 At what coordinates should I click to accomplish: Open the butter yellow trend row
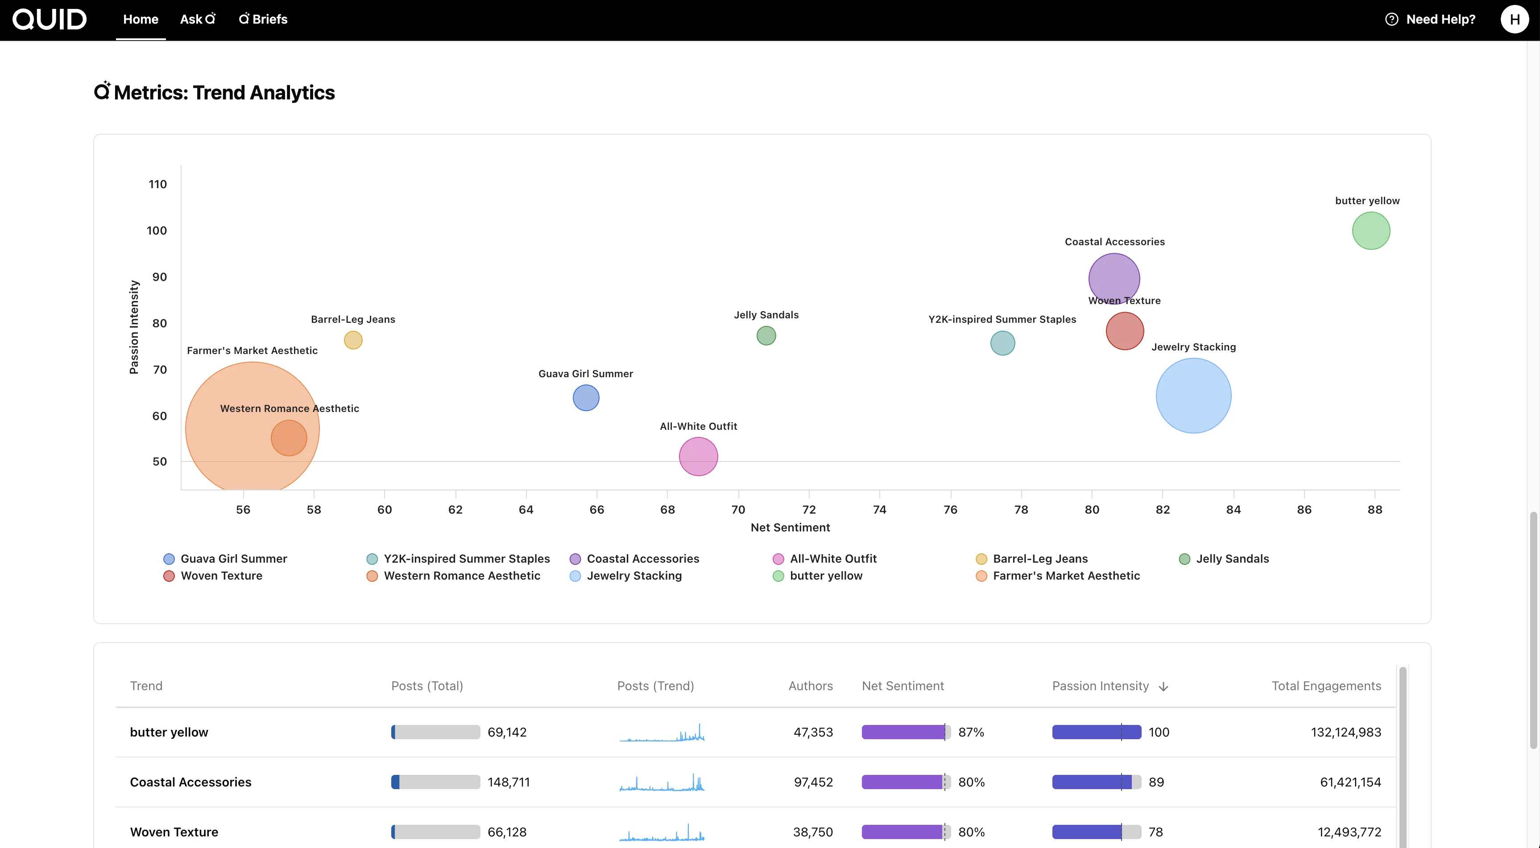(x=169, y=732)
